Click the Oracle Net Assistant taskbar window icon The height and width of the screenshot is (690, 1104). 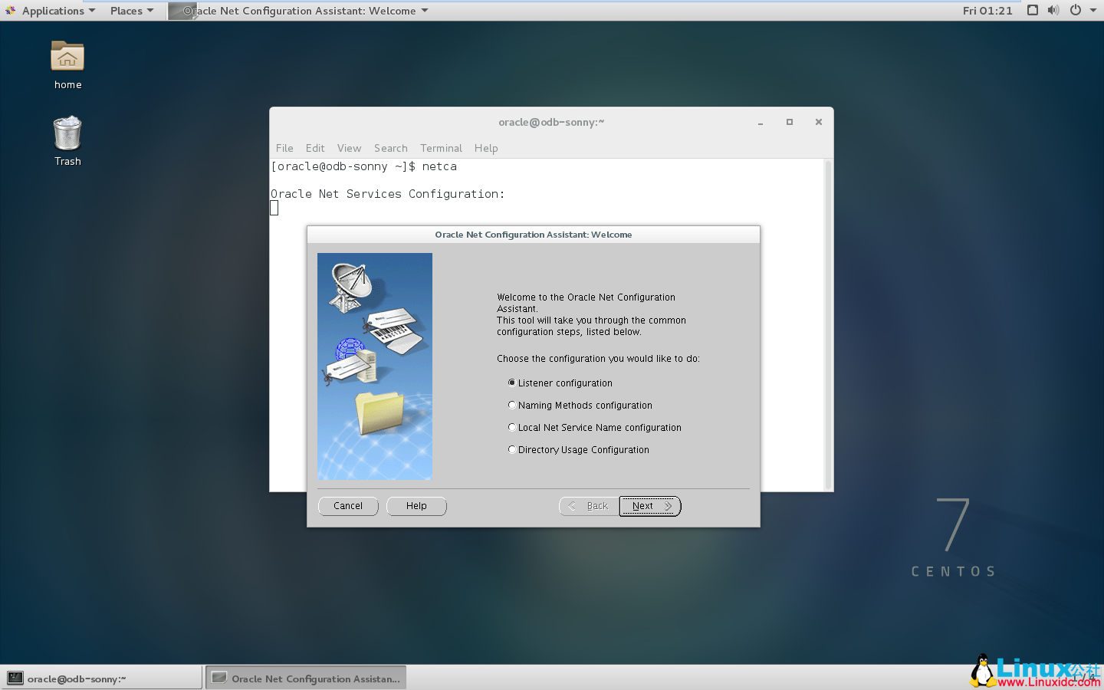pyautogui.click(x=219, y=678)
